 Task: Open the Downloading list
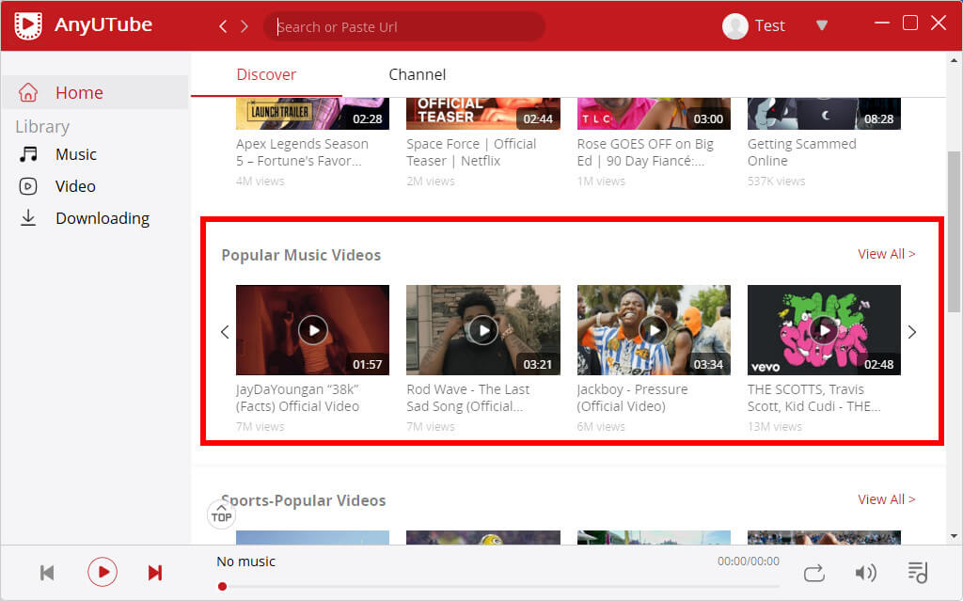pyautogui.click(x=103, y=218)
